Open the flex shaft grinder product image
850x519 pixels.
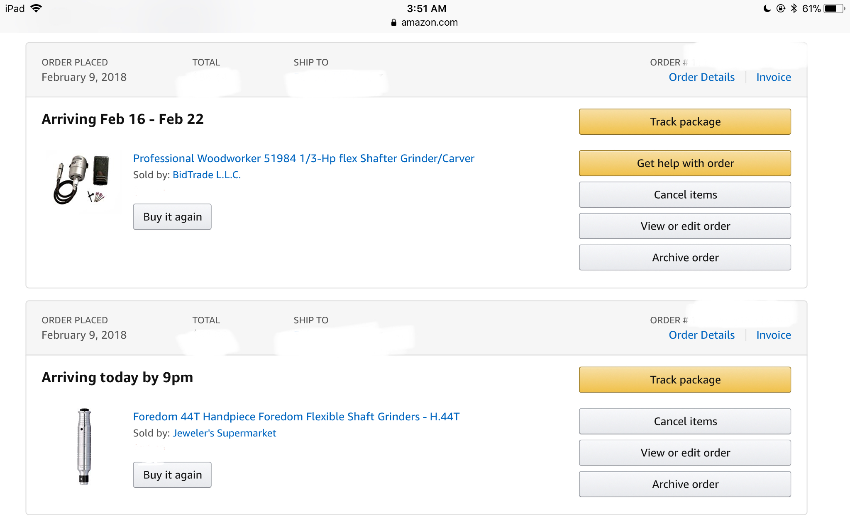click(x=82, y=180)
